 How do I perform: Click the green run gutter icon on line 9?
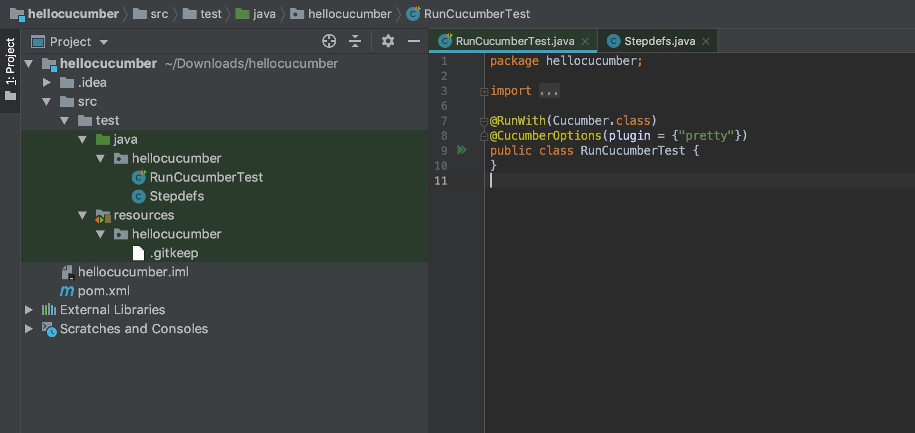coord(462,150)
